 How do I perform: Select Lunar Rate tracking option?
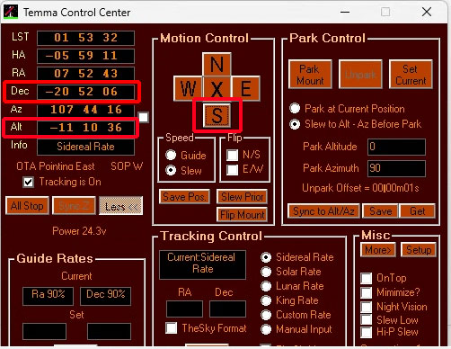266,286
